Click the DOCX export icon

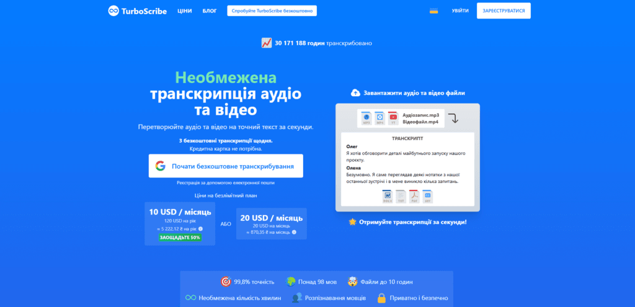point(388,196)
